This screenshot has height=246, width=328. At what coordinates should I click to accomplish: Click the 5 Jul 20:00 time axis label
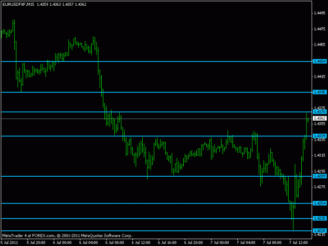(36, 243)
